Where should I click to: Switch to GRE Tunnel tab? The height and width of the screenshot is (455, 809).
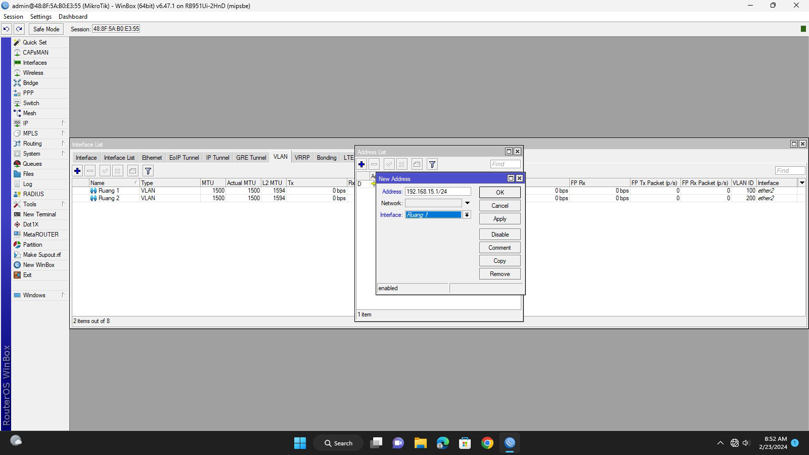click(251, 158)
